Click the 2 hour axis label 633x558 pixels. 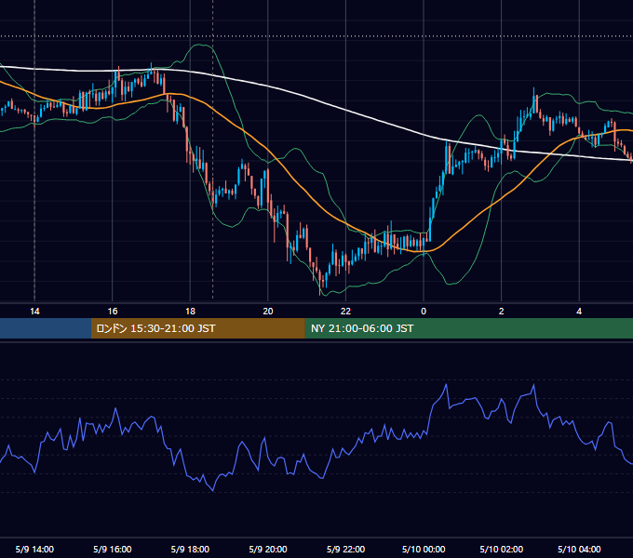(x=501, y=312)
